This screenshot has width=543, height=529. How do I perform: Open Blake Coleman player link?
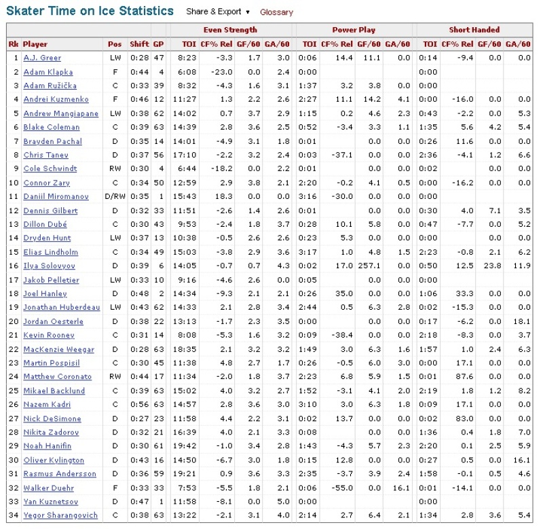point(52,127)
